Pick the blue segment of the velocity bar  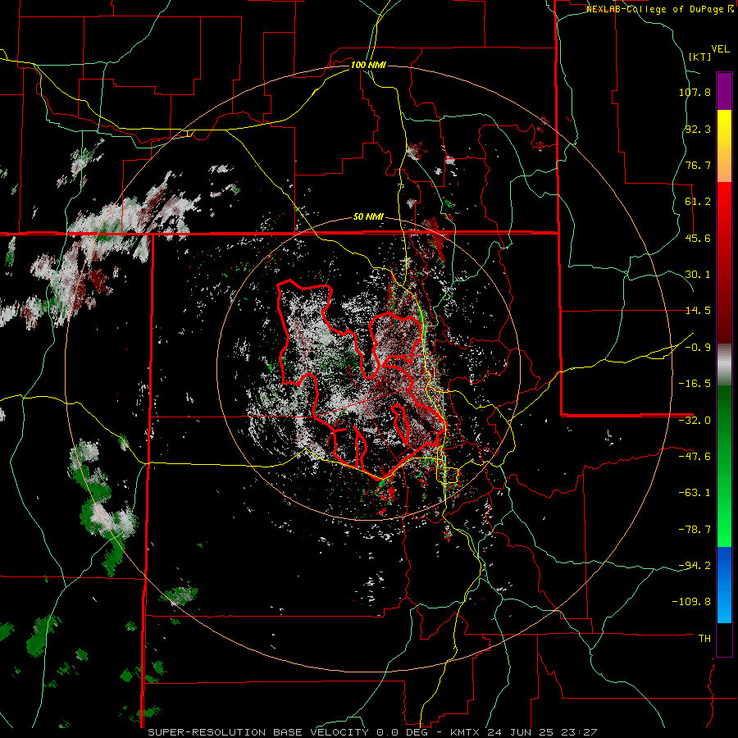click(724, 585)
